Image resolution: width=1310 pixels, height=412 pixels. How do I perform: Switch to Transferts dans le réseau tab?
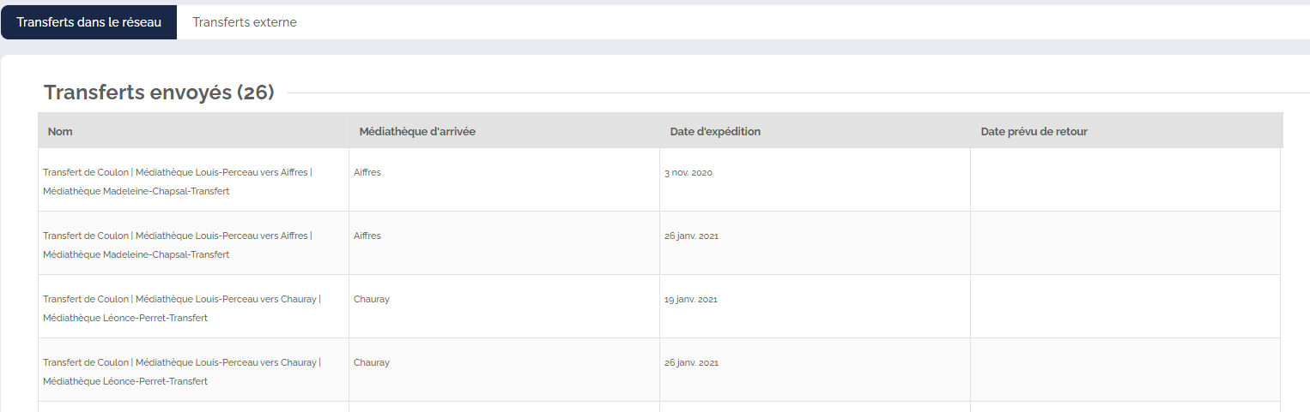click(x=88, y=22)
